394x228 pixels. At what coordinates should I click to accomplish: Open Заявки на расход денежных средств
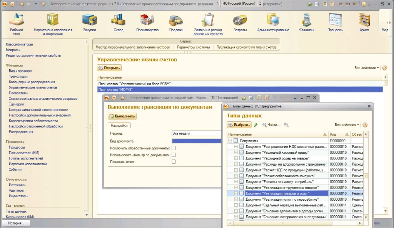[208, 24]
